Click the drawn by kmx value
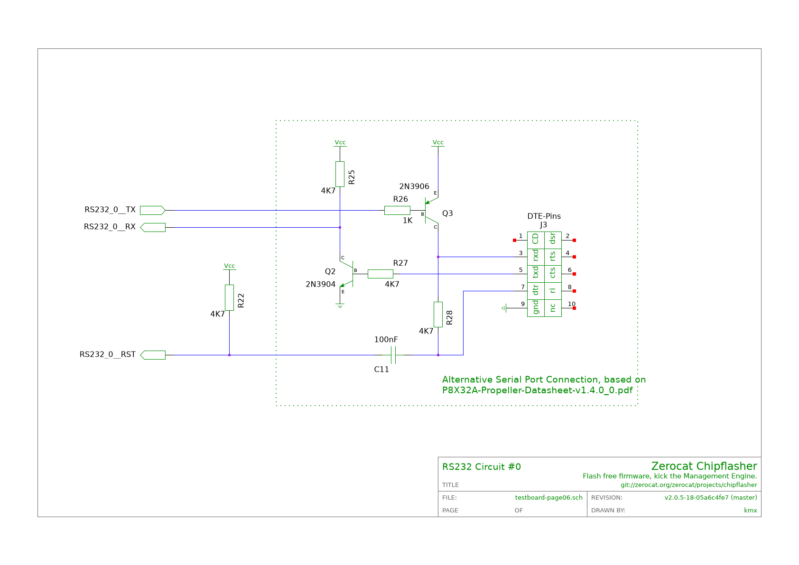 click(x=751, y=510)
